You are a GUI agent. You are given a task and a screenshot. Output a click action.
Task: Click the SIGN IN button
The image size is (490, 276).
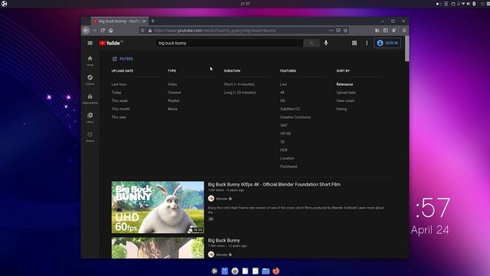(x=387, y=43)
